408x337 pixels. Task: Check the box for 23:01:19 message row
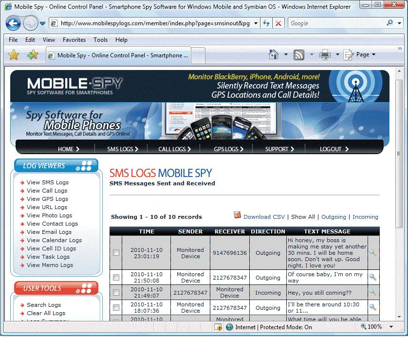(116, 253)
